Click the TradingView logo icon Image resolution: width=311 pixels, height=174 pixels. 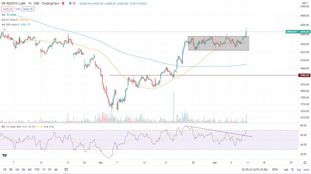(5, 156)
